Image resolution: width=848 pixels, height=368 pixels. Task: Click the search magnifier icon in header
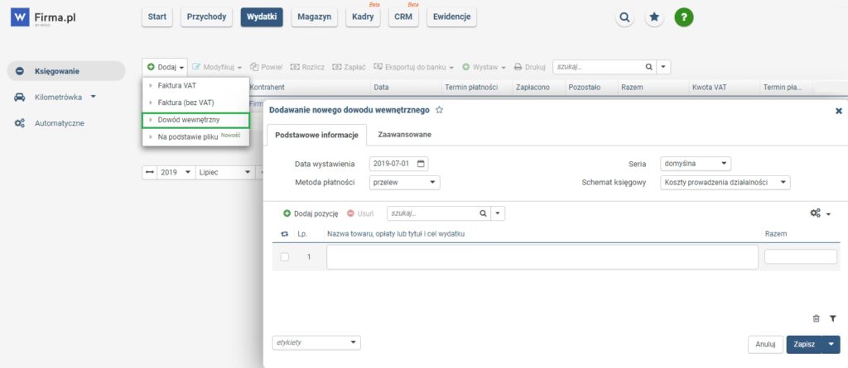[x=625, y=17]
